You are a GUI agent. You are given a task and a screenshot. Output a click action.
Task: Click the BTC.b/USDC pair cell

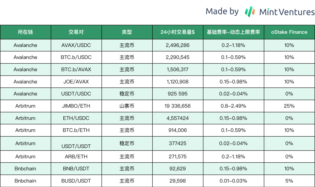(x=76, y=57)
